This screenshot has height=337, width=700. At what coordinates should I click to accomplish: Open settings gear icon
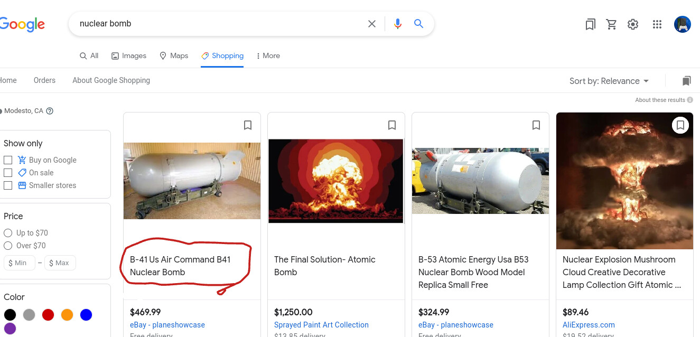(x=633, y=24)
